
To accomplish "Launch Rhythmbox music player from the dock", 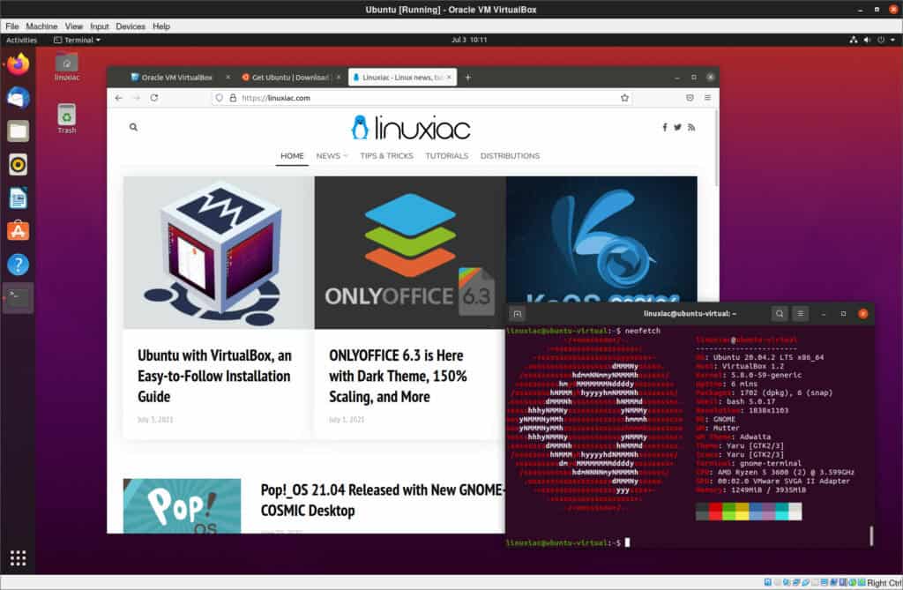I will [18, 165].
